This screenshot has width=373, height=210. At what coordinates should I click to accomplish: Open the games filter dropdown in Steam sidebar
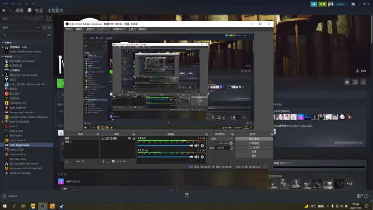coord(21,28)
